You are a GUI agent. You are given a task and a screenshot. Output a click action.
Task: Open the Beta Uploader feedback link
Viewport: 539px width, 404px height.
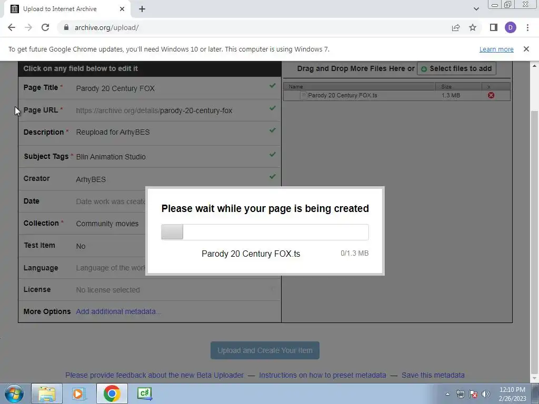point(154,375)
